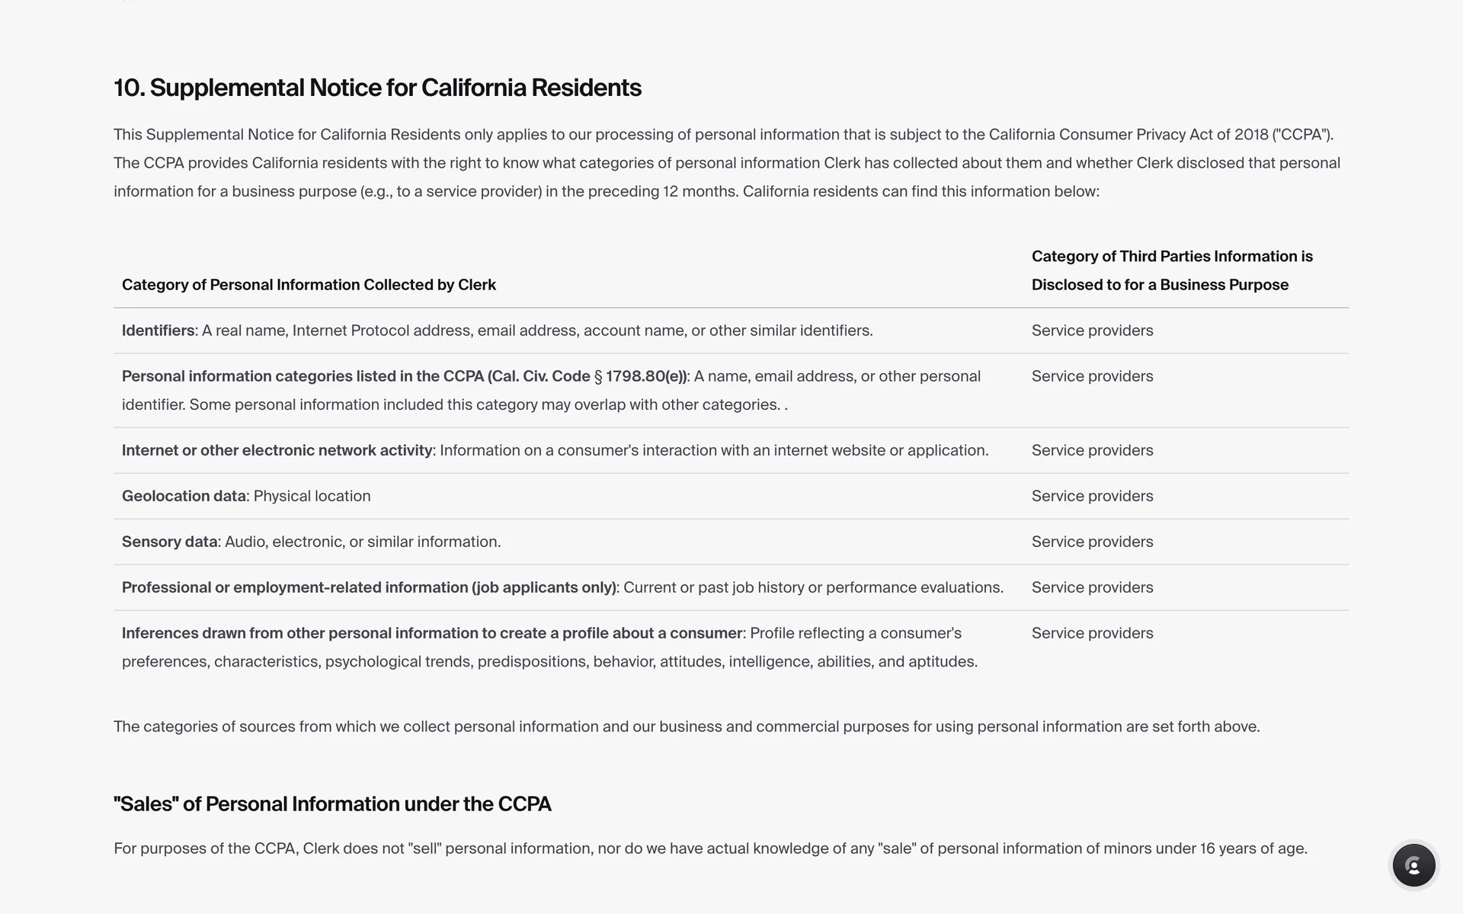
Task: Click Service providers in the Identifiers row
Action: pos(1092,331)
